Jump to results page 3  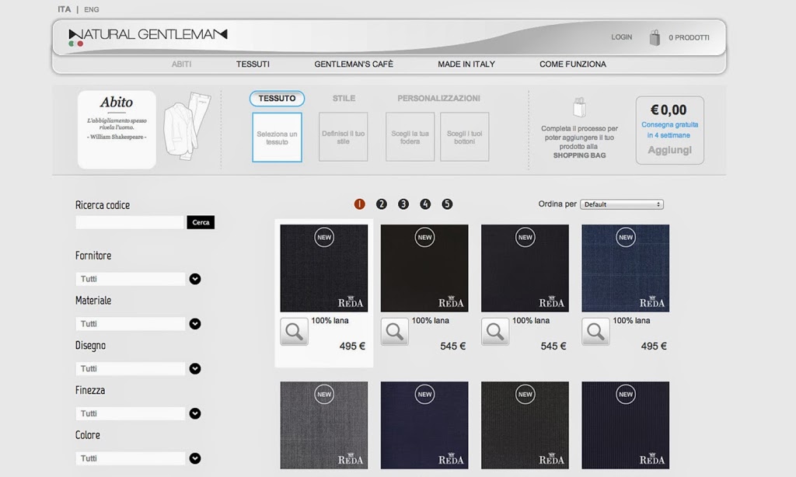(x=403, y=204)
